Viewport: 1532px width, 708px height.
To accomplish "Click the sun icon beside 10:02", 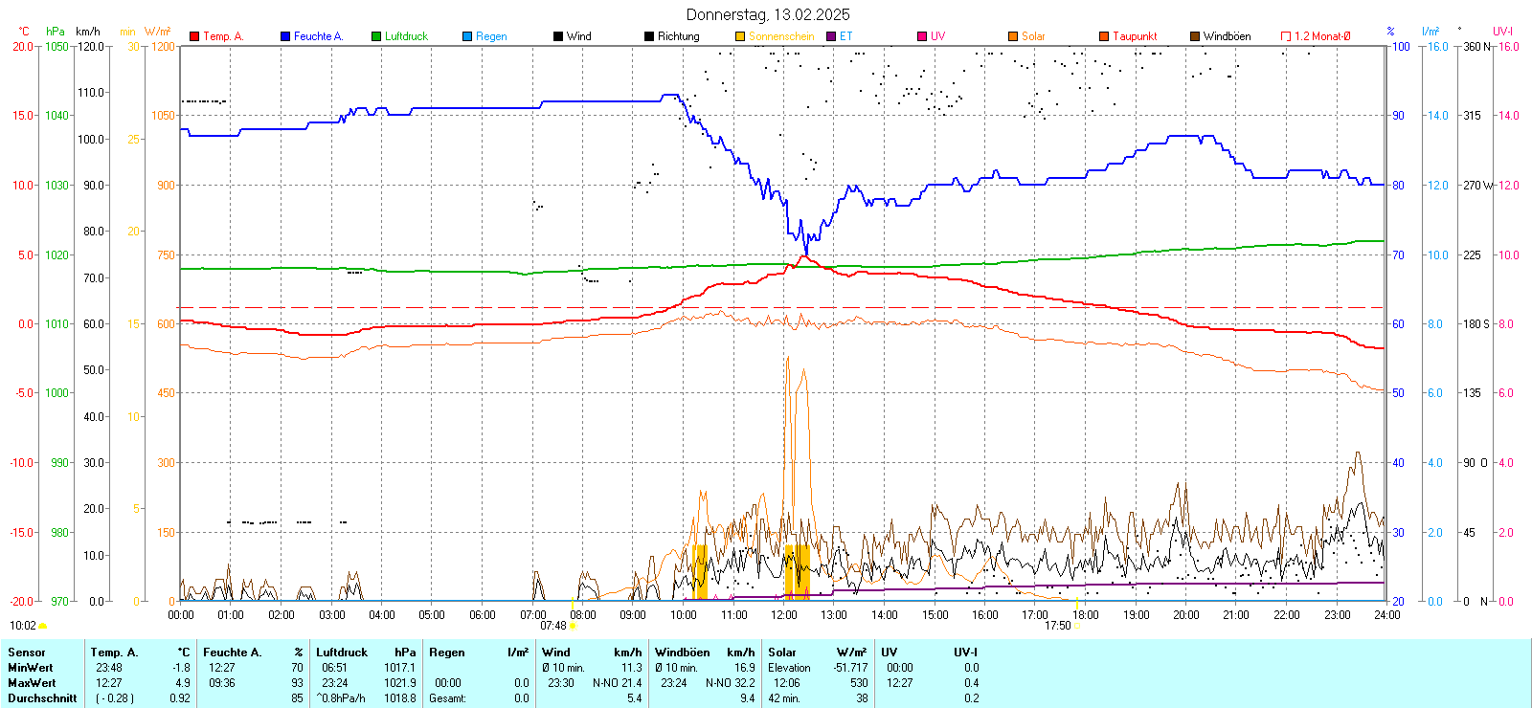I will 42,626.
